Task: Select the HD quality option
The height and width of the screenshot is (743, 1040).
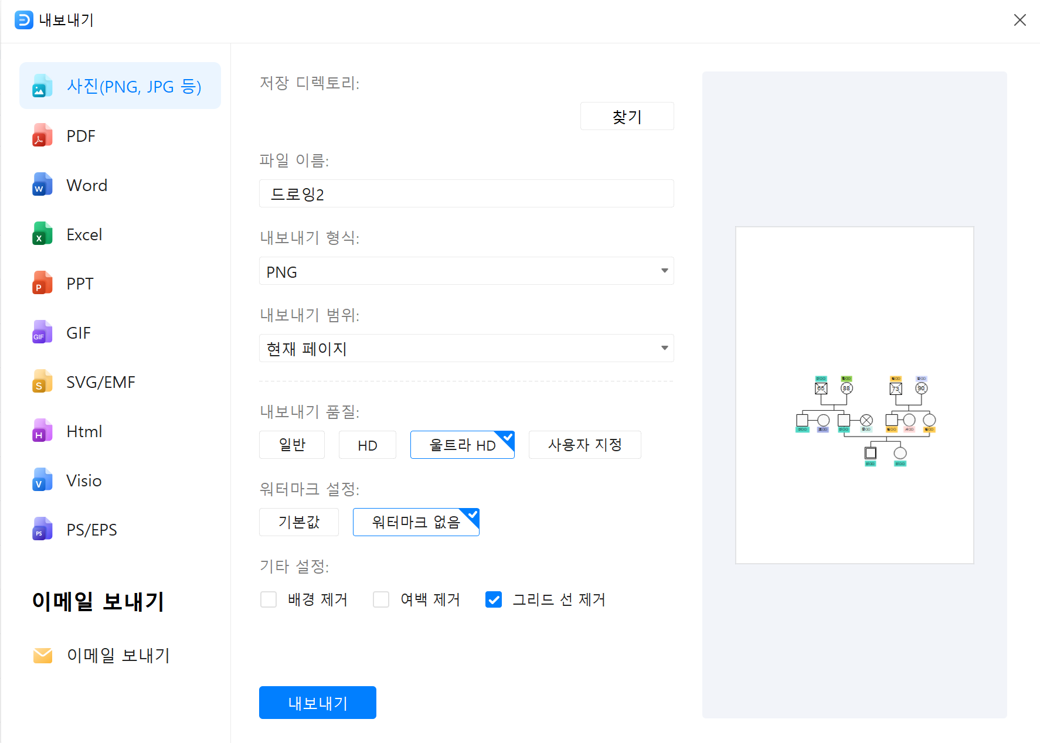Action: (x=367, y=445)
